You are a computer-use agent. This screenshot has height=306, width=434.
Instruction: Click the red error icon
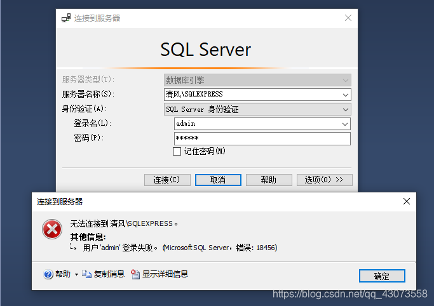pos(52,229)
